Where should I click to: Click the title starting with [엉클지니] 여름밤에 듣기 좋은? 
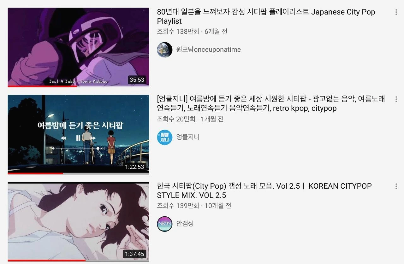coord(271,103)
